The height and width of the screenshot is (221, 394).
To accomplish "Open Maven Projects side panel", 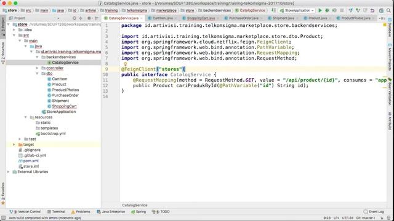I will click(x=390, y=57).
